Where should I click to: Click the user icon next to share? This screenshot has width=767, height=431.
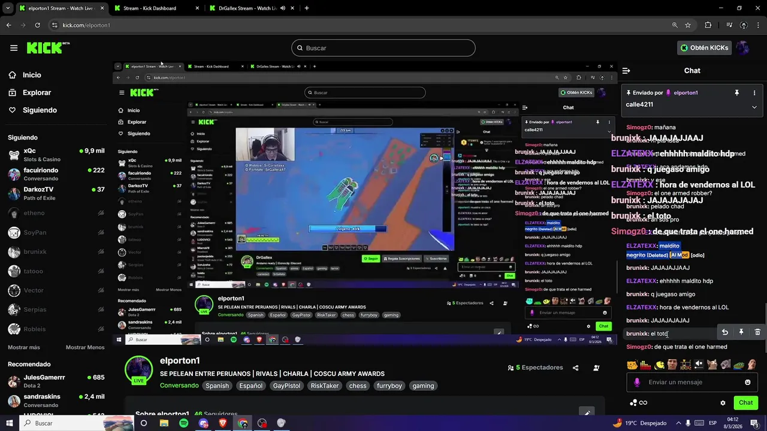596,368
